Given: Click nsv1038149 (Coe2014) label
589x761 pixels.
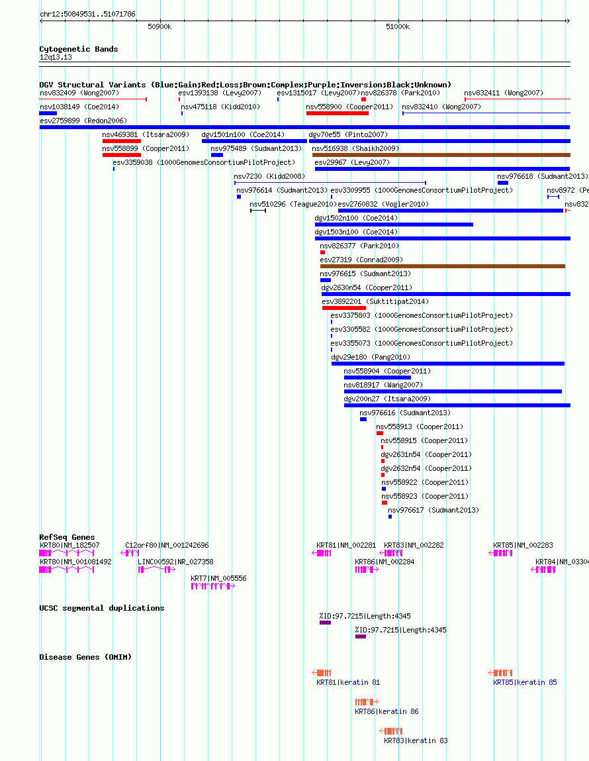Looking at the screenshot, I should pos(79,107).
